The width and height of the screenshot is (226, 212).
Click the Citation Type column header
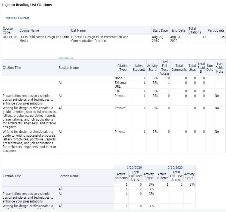click(x=123, y=68)
